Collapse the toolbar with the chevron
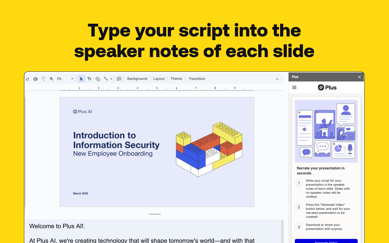Image resolution: width=389 pixels, height=243 pixels. (277, 79)
